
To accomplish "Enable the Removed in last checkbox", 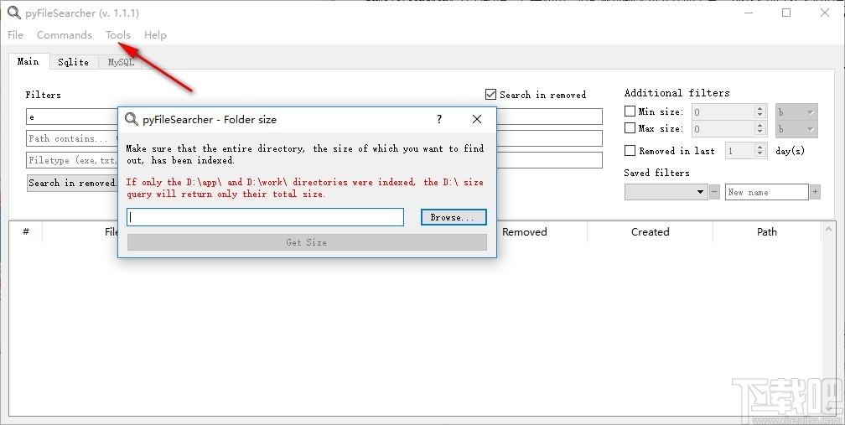I will point(630,151).
